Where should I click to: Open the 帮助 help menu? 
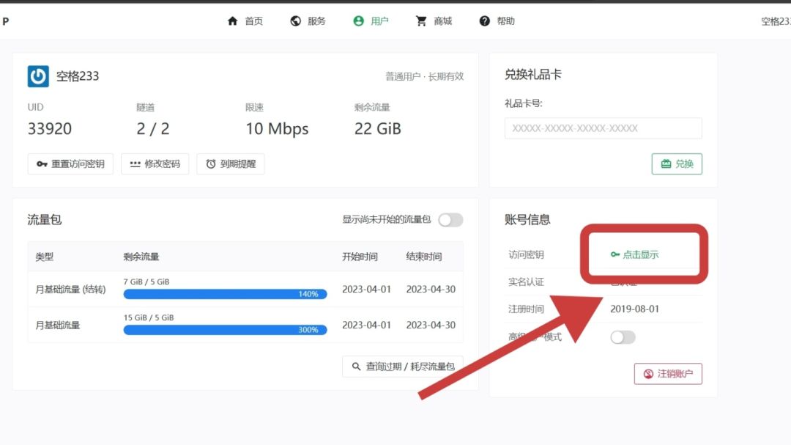click(x=497, y=21)
